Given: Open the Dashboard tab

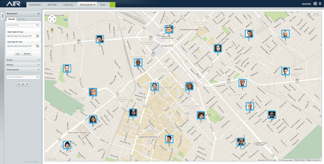Looking at the screenshot, I should [35, 4].
